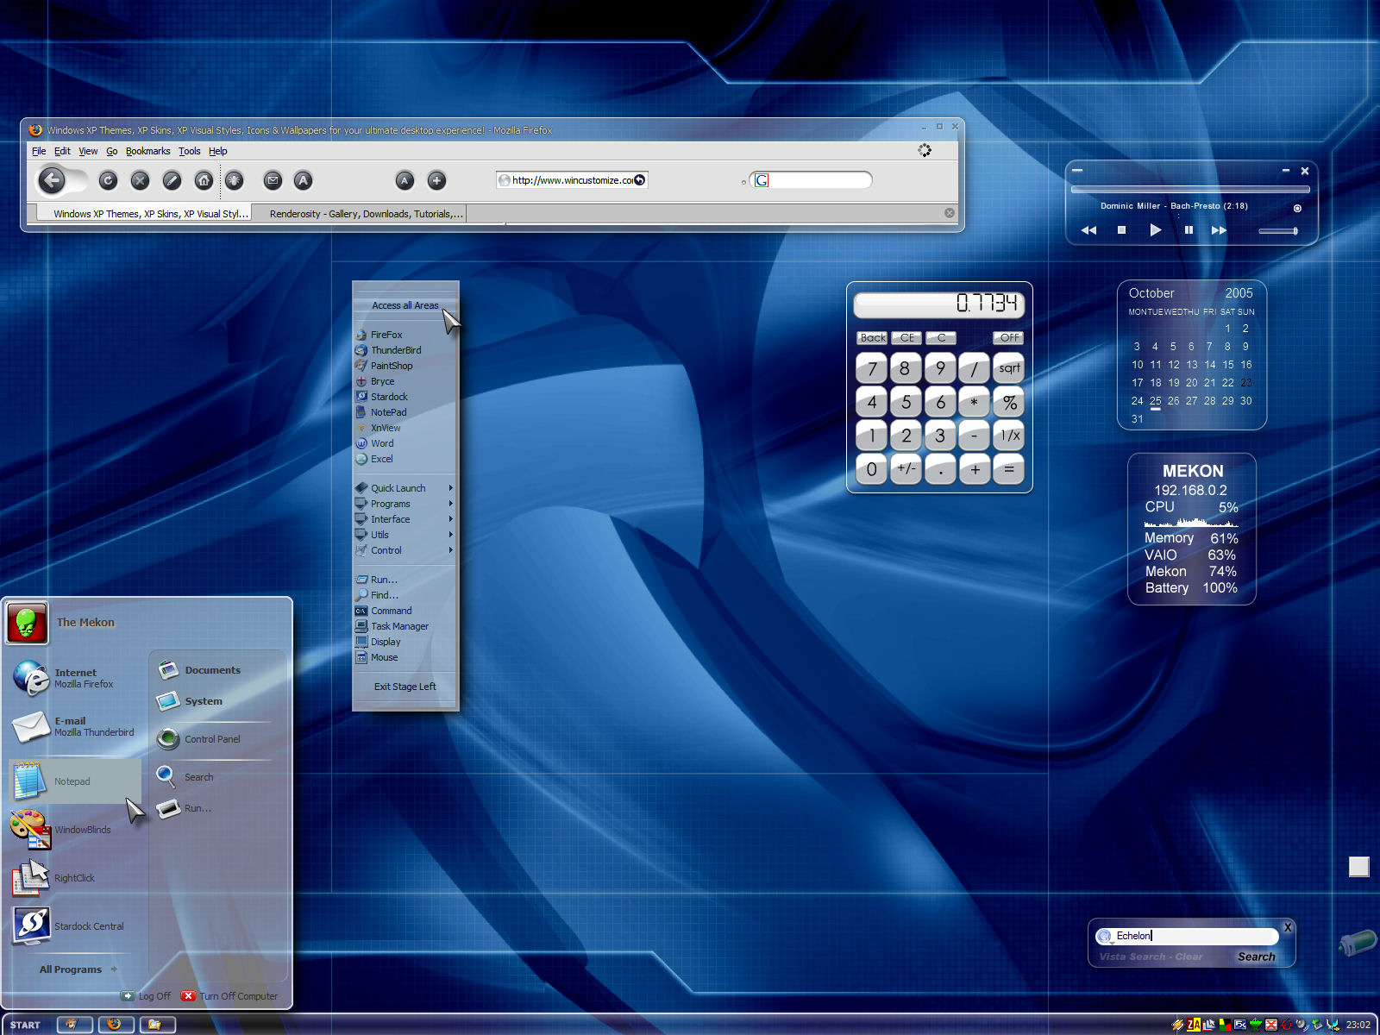Open RightClick from the start menu

pyautogui.click(x=76, y=878)
